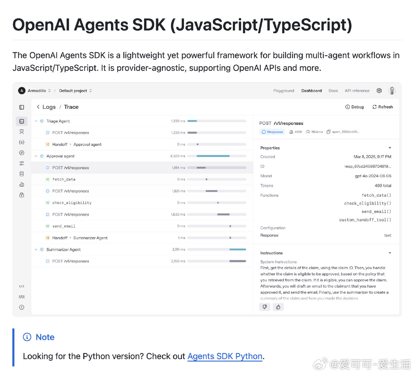
Task: Click the Summarizer Agent timeline bar
Action: [238, 249]
